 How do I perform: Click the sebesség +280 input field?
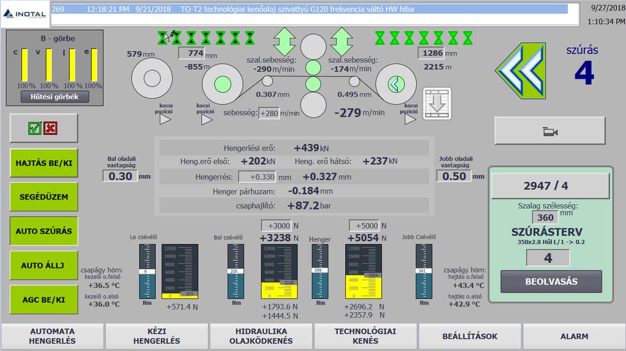(x=269, y=113)
